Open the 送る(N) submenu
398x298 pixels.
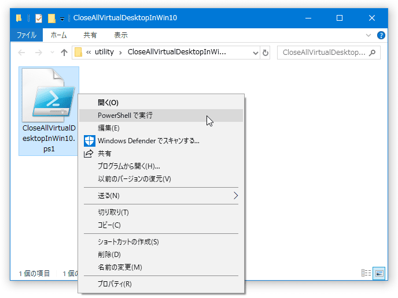click(161, 196)
